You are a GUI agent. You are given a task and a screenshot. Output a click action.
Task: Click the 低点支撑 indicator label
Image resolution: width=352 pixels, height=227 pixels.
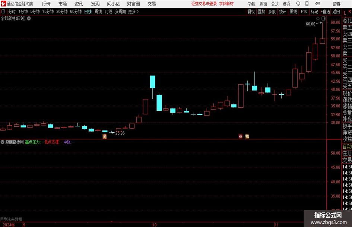tap(51, 142)
